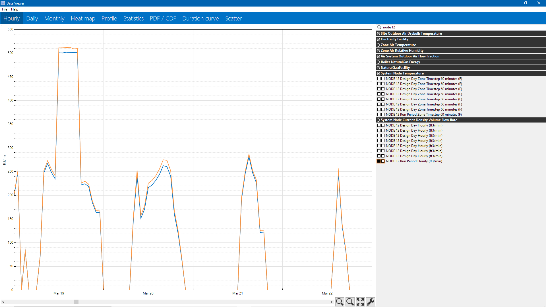The width and height of the screenshot is (546, 307).
Task: Click the search magnifier icon
Action: [x=379, y=27]
